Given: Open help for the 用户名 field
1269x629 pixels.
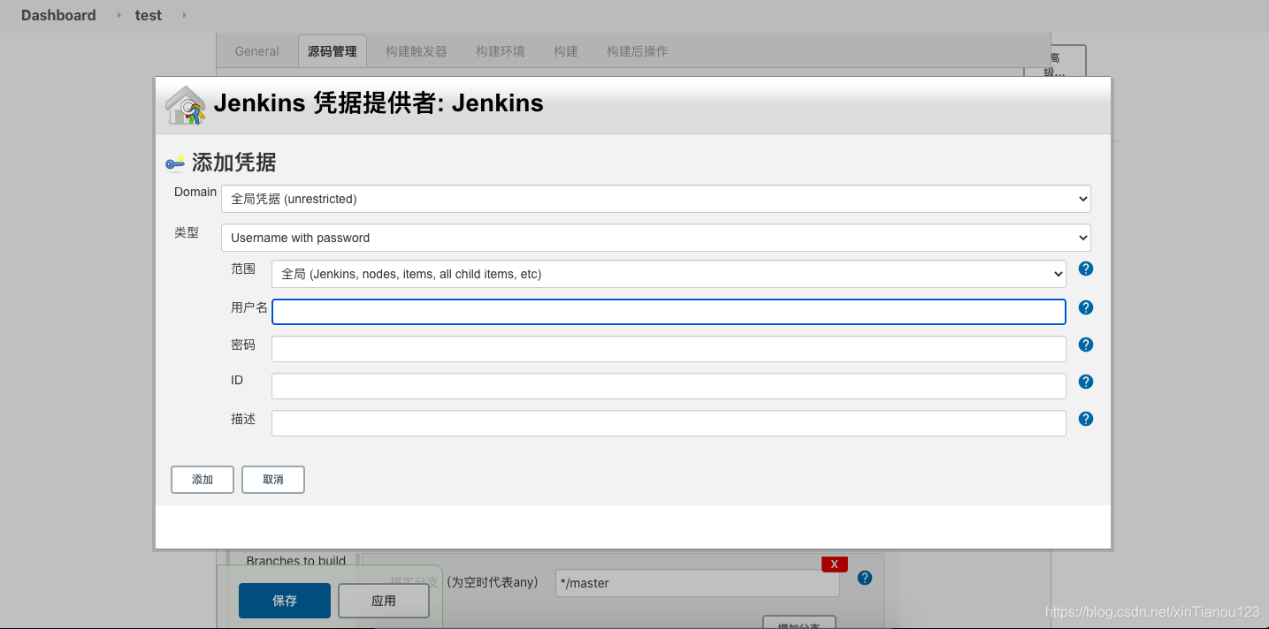Looking at the screenshot, I should 1086,307.
